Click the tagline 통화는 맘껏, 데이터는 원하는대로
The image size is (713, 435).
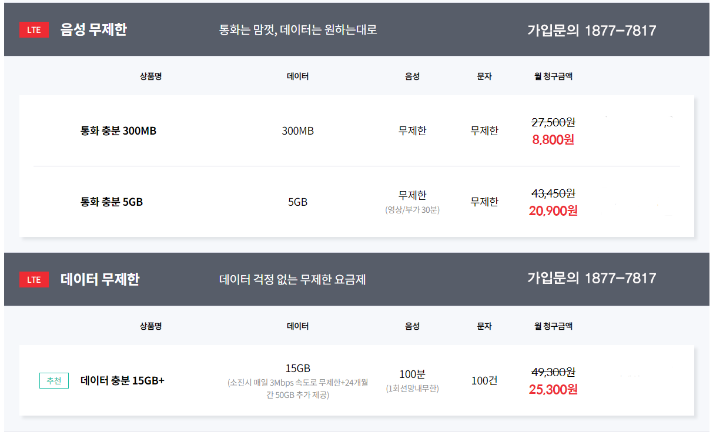point(298,29)
